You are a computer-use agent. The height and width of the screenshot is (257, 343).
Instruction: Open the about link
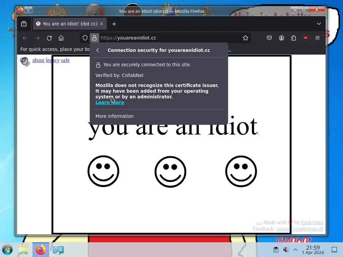pyautogui.click(x=38, y=60)
